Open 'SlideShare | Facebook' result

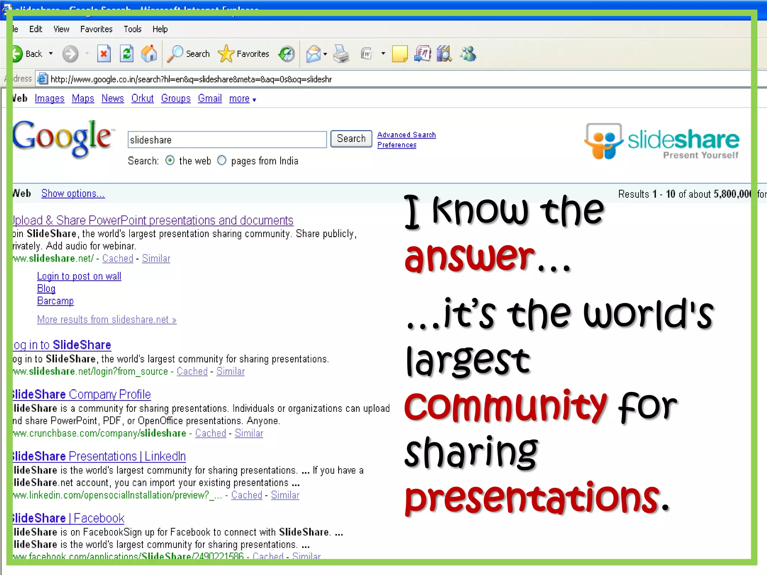(x=69, y=518)
